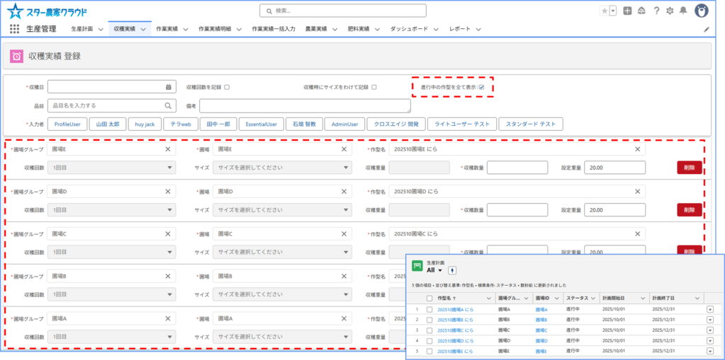Open the All list view selector dropdown
Screen dimensions: 725x360
(x=439, y=270)
